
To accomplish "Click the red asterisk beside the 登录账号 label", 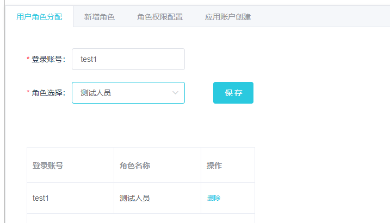I will (28, 59).
